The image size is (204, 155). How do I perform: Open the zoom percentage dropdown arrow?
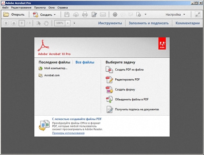click(x=68, y=23)
